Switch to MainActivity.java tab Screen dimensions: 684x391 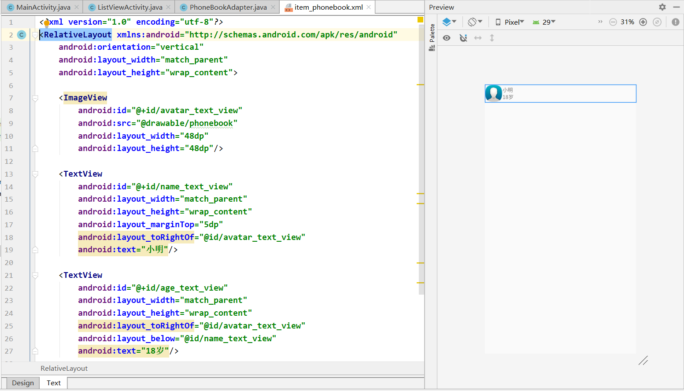pyautogui.click(x=43, y=7)
